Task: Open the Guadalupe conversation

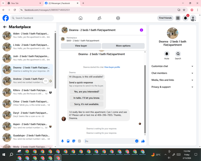Action: pyautogui.click(x=27, y=137)
